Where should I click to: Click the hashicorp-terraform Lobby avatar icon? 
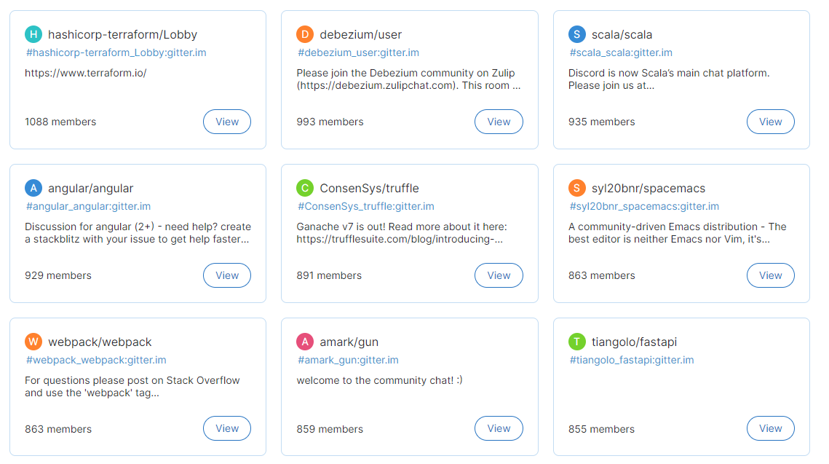33,34
